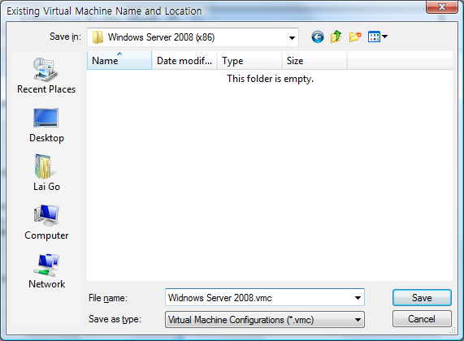Open the Save as type dropdown
This screenshot has width=464, height=341.
(x=265, y=320)
